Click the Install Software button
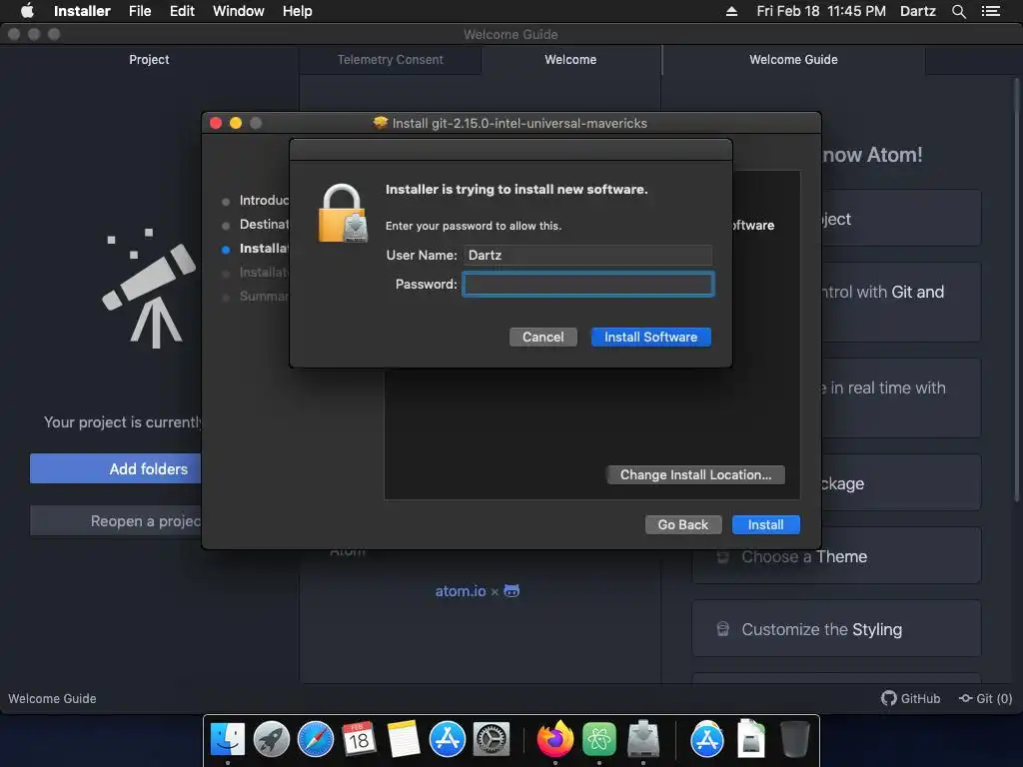The image size is (1023, 767). tap(650, 337)
